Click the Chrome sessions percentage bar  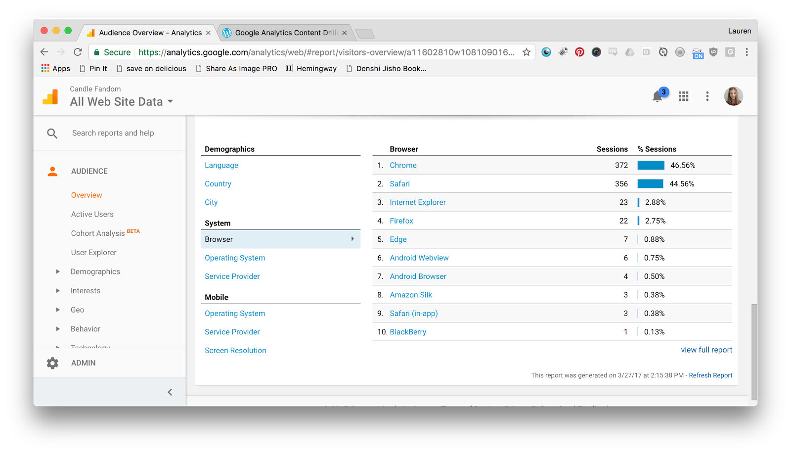click(651, 165)
